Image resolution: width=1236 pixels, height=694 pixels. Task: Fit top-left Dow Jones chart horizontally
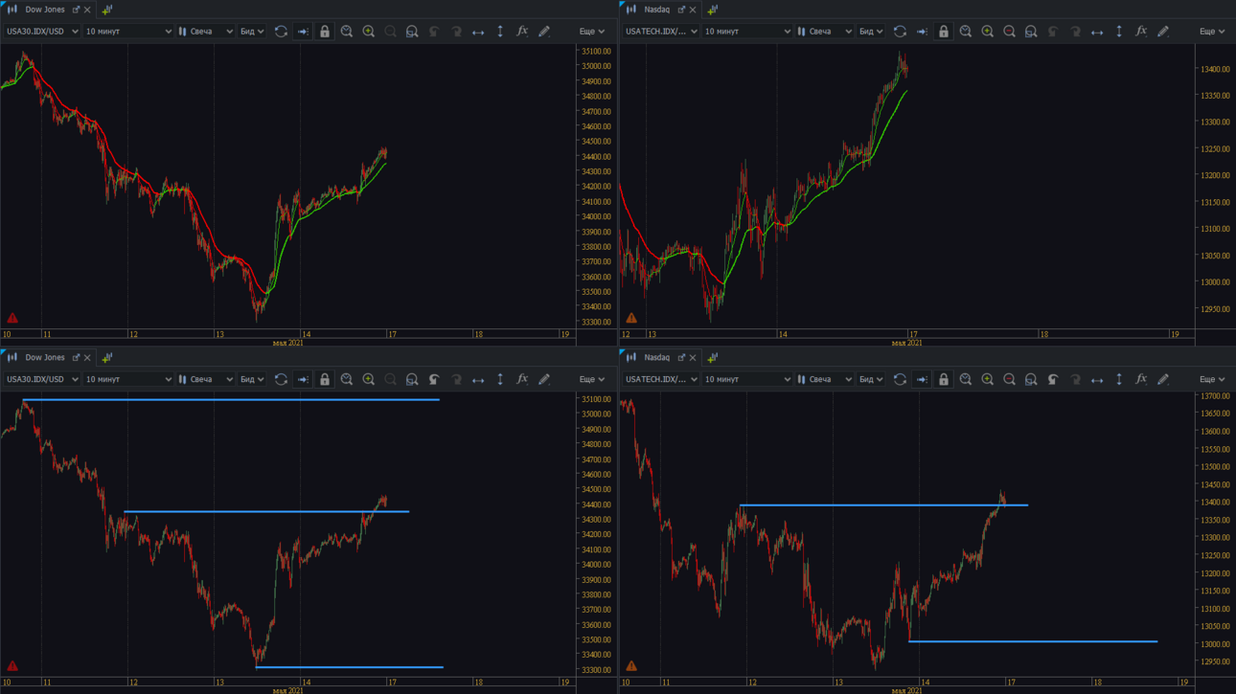(478, 32)
